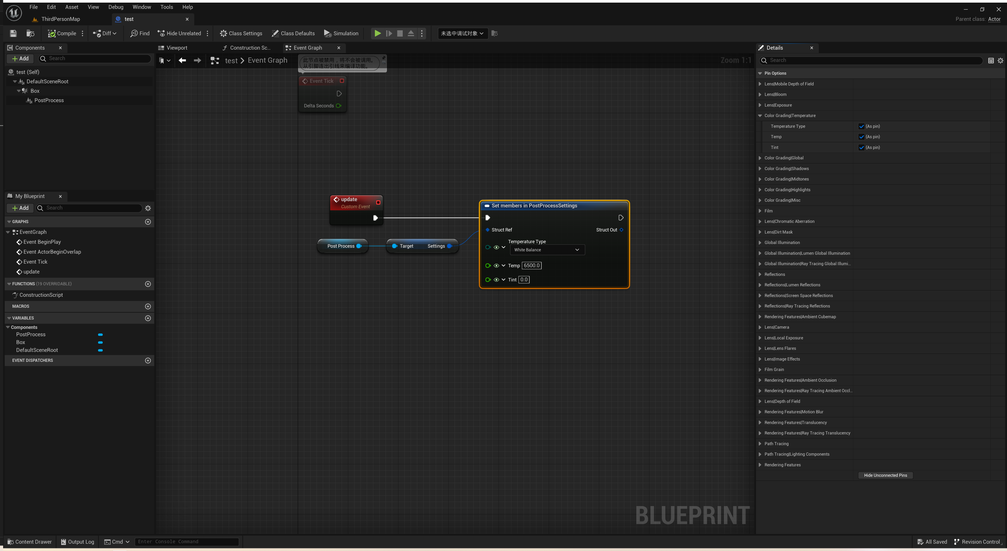Open the debug object selector dropdown

click(x=462, y=33)
